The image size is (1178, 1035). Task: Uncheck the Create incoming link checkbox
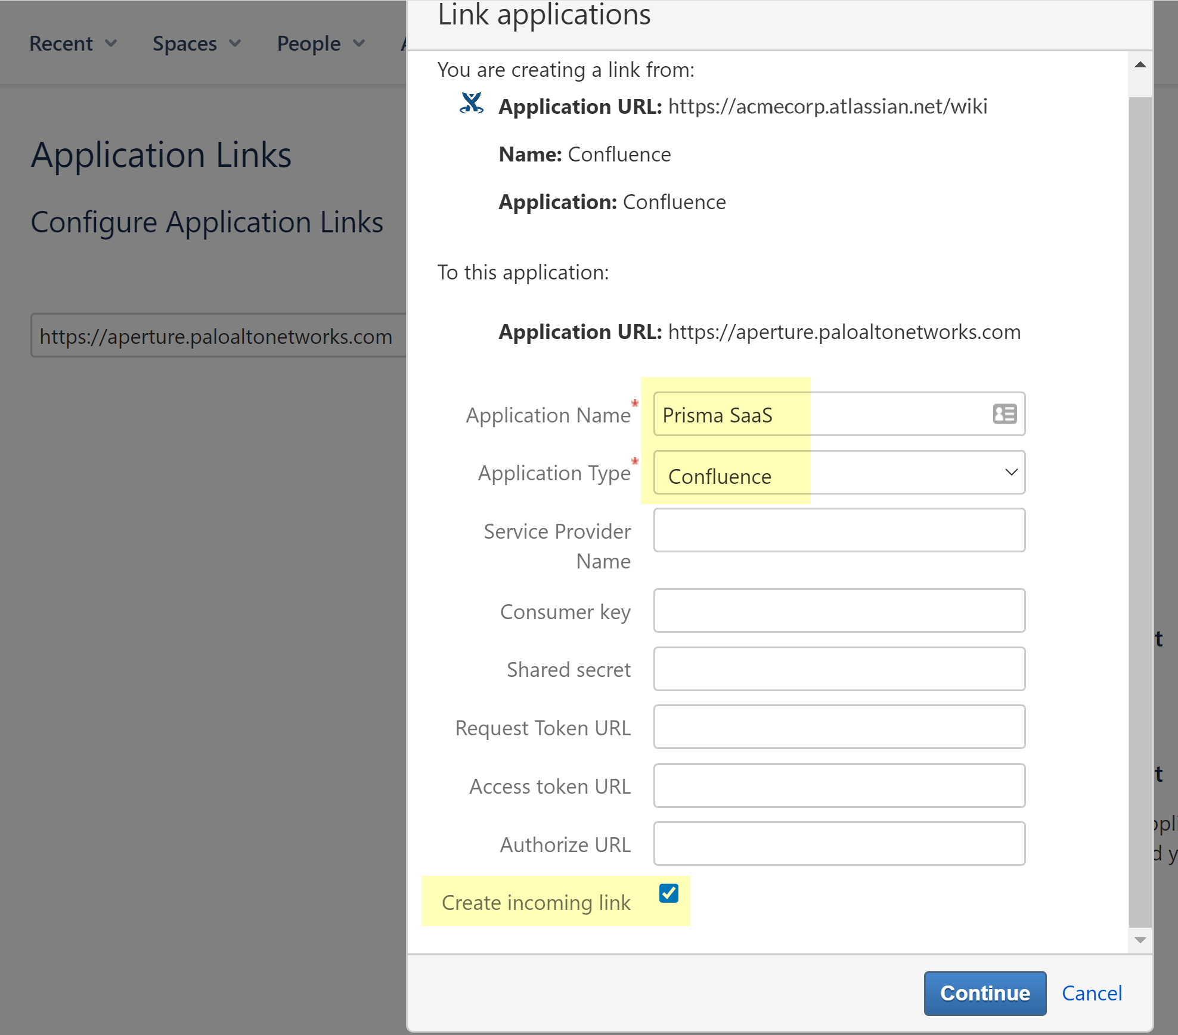click(x=670, y=893)
